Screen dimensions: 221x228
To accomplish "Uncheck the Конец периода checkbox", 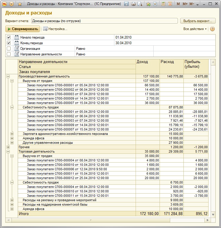I will pos(9,43).
